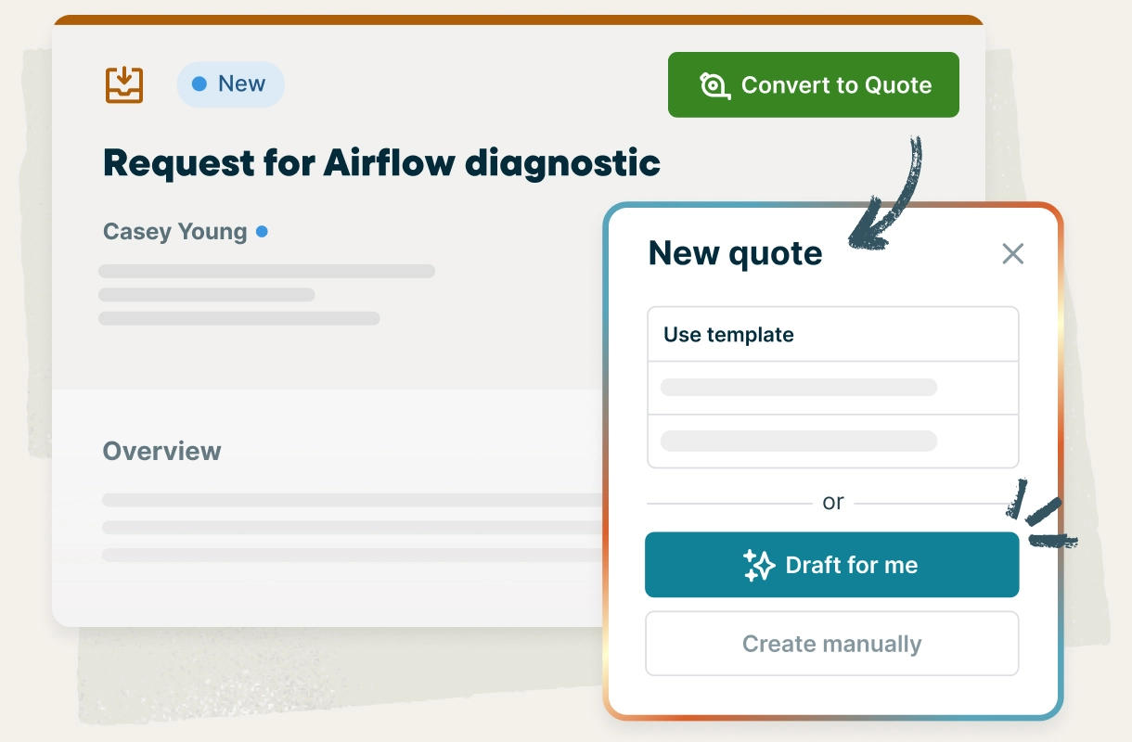Screen dimensions: 1132x742
Task: Click the sparkle icon on Draft for me
Action: [758, 565]
